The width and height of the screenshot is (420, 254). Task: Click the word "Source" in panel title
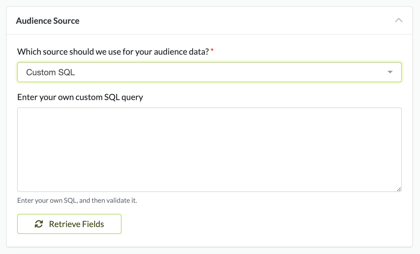point(66,21)
